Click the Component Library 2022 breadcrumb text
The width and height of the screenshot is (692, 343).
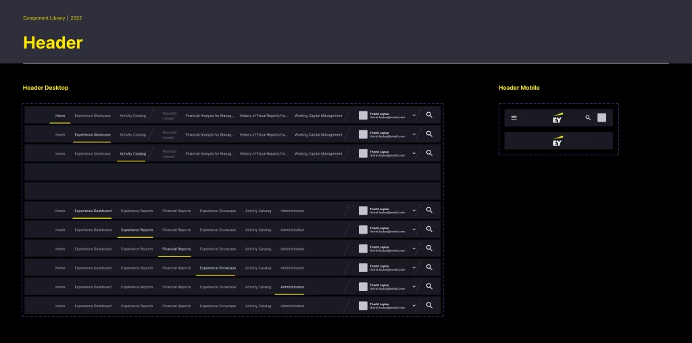[x=53, y=18]
